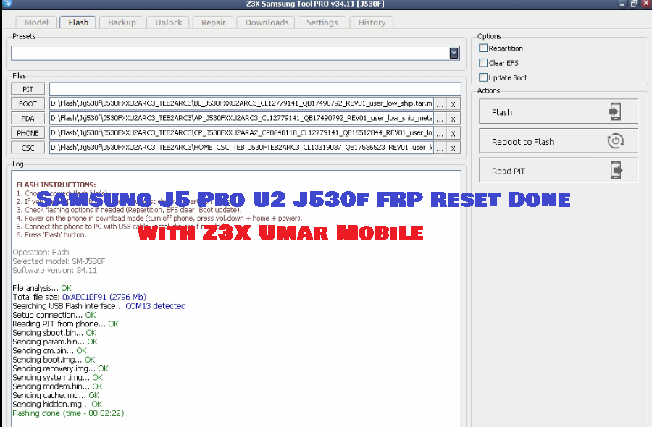
Task: Browse for PDA file with ellipsis button
Action: pyautogui.click(x=440, y=119)
